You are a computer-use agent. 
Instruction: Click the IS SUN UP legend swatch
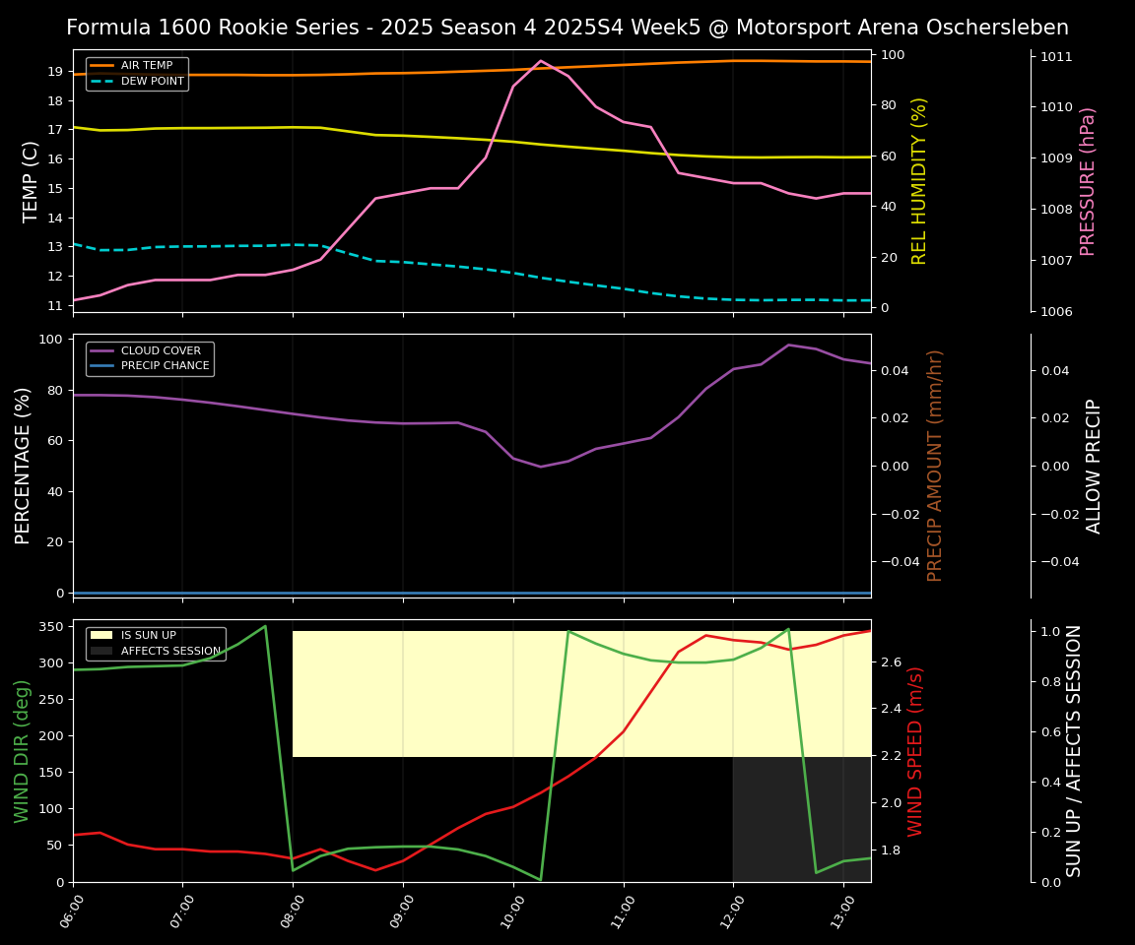pos(102,636)
